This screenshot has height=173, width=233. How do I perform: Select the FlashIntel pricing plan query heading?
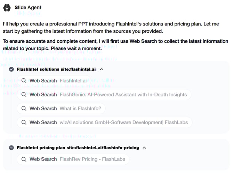pyautogui.click(x=78, y=148)
